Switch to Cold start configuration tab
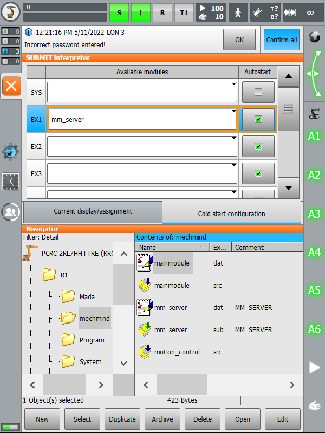This screenshot has height=433, width=325. pos(231,214)
